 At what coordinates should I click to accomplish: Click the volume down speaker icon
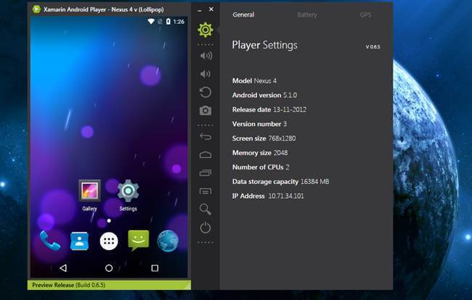coord(206,74)
